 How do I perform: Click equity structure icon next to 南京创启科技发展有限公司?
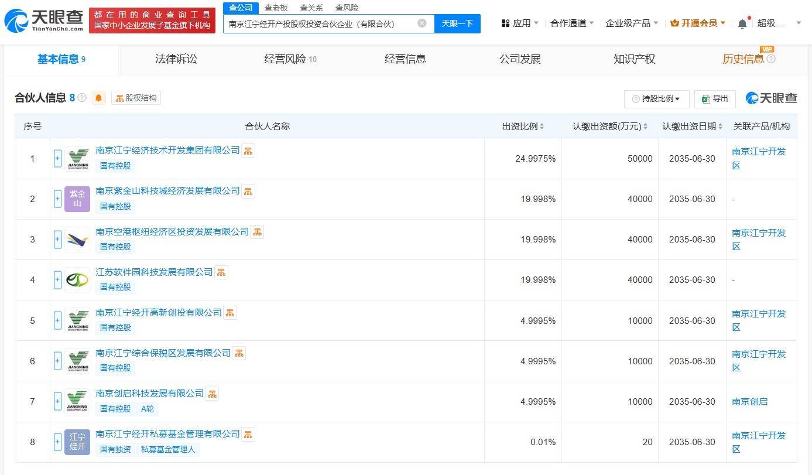pos(212,394)
